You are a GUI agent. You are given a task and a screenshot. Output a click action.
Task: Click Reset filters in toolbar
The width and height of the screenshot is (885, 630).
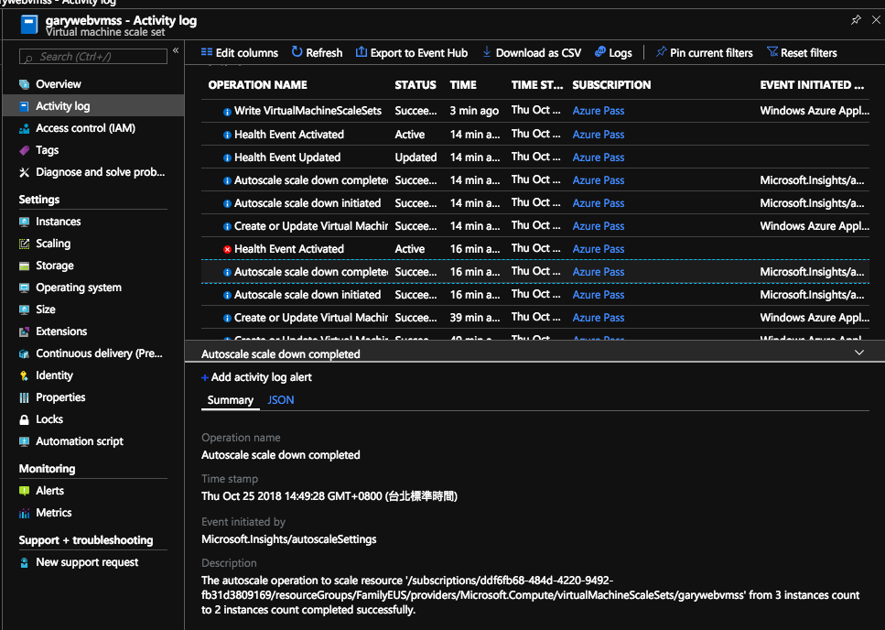pyautogui.click(x=802, y=53)
